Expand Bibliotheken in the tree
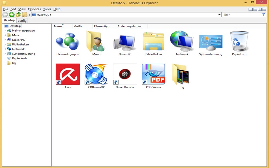269x168 pixels. pos(5,44)
